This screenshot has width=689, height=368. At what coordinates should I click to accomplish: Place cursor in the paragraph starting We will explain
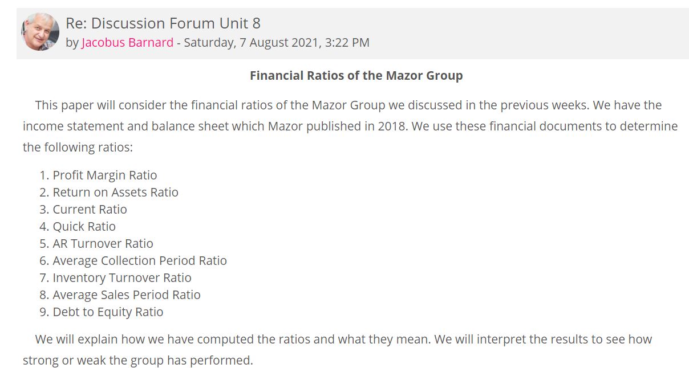(x=337, y=350)
